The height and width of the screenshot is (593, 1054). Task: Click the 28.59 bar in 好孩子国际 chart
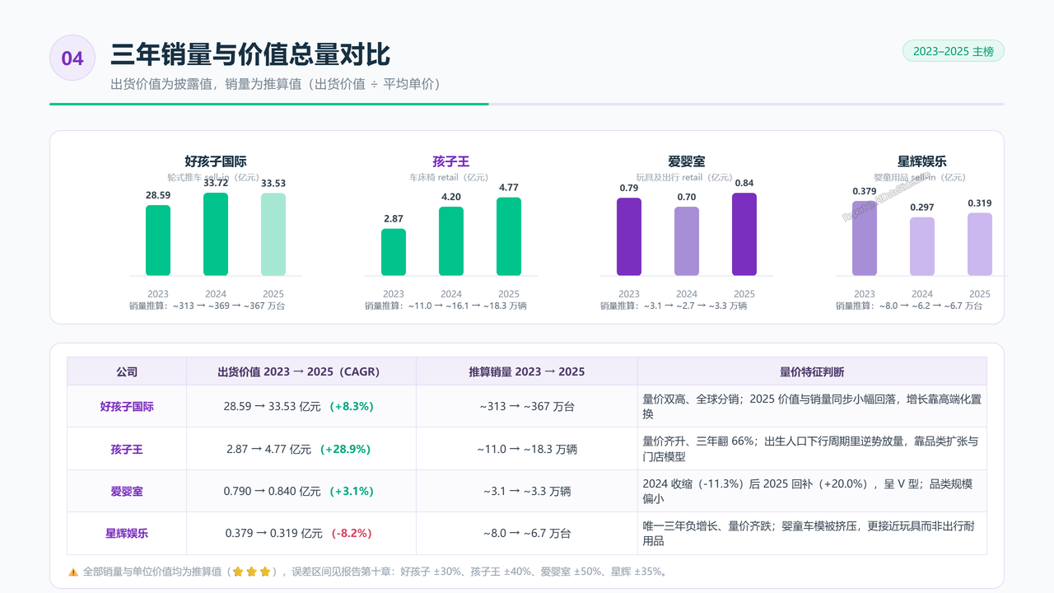pos(158,240)
